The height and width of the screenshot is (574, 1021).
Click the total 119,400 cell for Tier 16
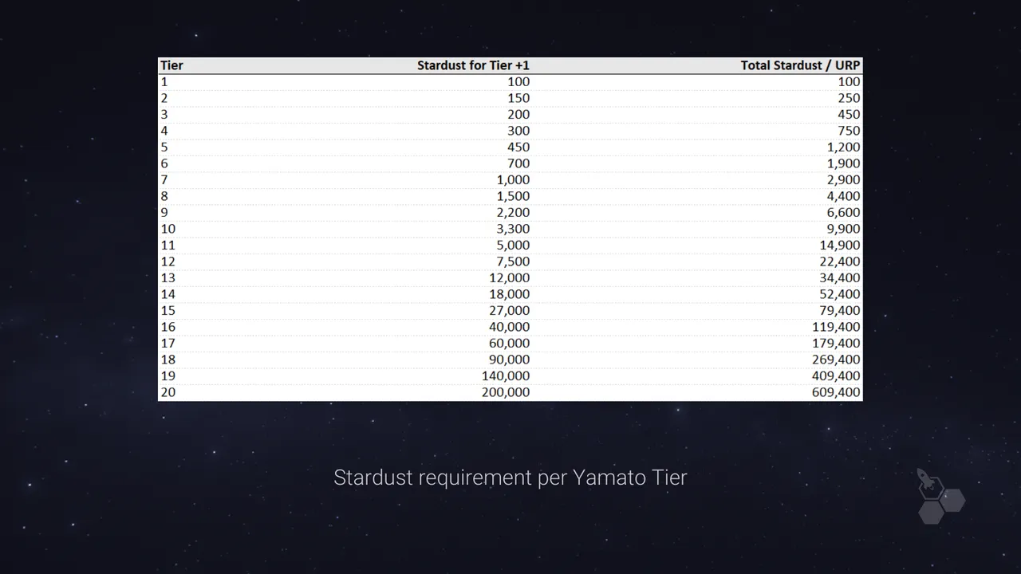coord(836,327)
